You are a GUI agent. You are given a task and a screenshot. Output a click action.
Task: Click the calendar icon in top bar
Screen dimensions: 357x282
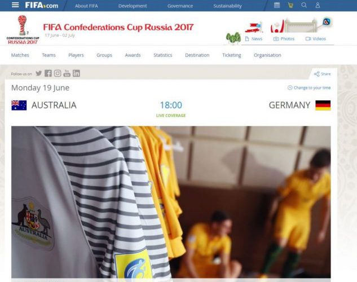pos(277,5)
